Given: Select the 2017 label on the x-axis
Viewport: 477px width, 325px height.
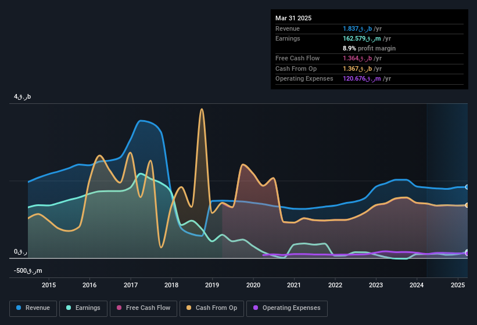Looking at the screenshot, I should click(x=131, y=285).
